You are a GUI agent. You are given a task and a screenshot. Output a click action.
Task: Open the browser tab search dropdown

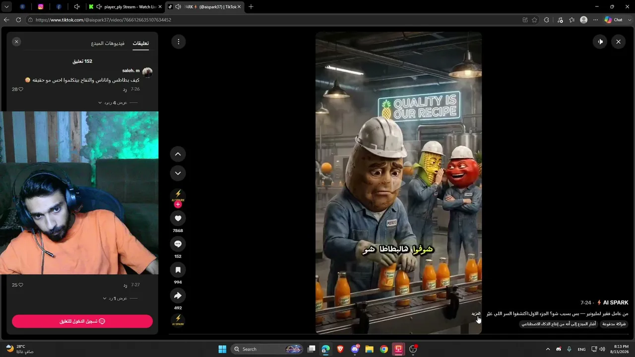(6, 7)
